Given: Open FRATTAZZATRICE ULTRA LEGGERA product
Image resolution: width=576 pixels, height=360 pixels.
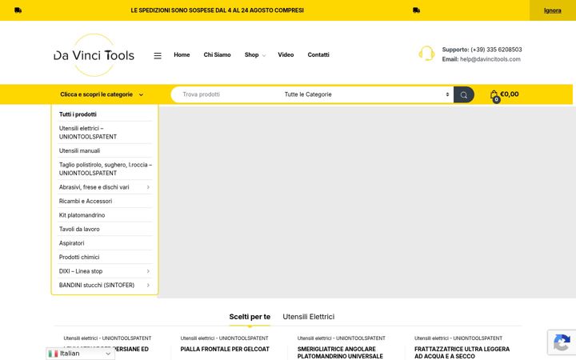Looking at the screenshot, I should pyautogui.click(x=462, y=353).
